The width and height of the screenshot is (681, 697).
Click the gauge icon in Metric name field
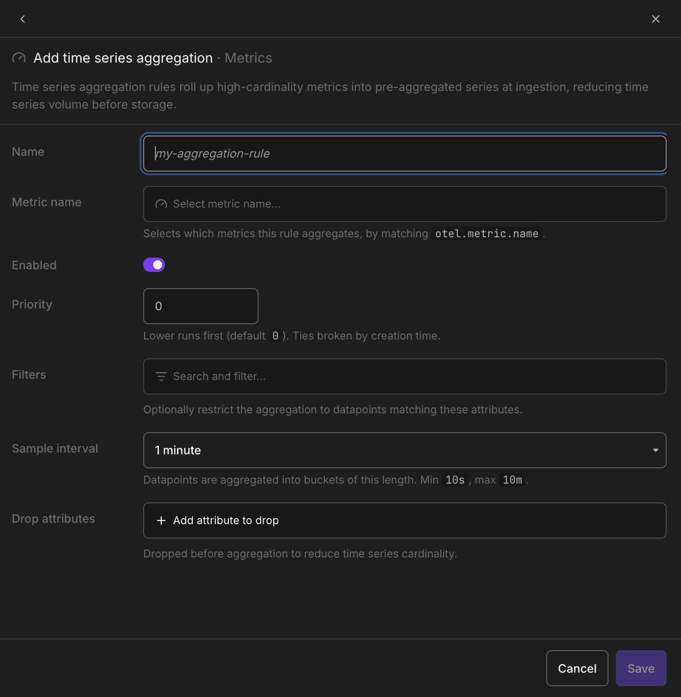pyautogui.click(x=161, y=204)
